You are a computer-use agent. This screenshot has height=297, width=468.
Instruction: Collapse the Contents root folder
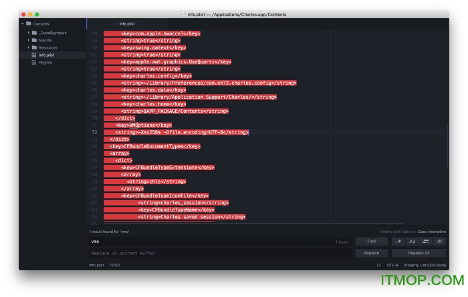[x=22, y=23]
